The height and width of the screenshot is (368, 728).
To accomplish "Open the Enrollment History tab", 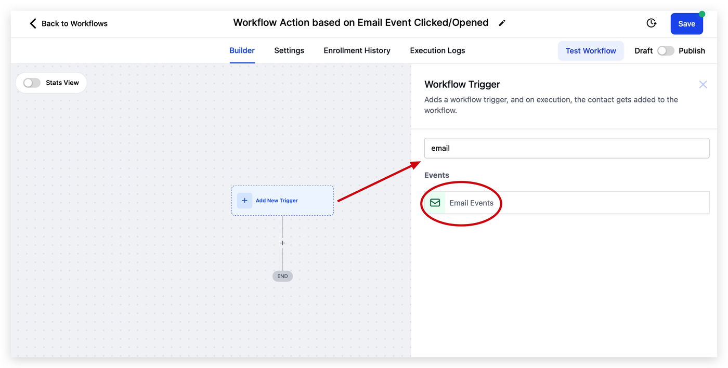I will pyautogui.click(x=357, y=50).
